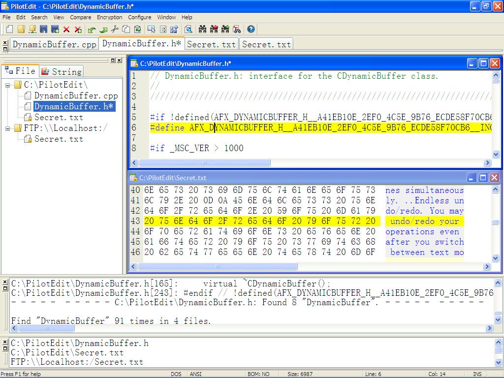The image size is (504, 378).
Task: Open the Compare menu
Action: coord(80,17)
